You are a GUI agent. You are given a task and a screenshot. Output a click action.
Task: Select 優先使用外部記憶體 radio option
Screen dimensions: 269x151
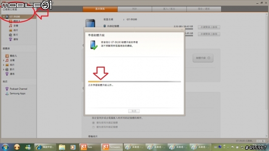(x=93, y=127)
